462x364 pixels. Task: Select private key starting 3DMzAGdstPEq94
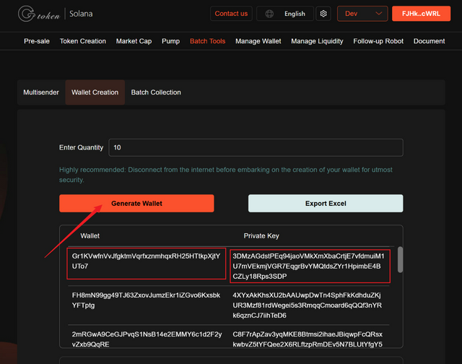point(308,266)
